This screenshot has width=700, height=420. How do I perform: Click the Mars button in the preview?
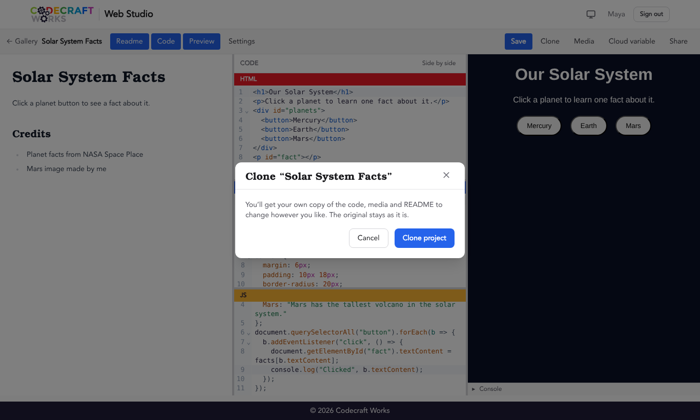point(633,126)
